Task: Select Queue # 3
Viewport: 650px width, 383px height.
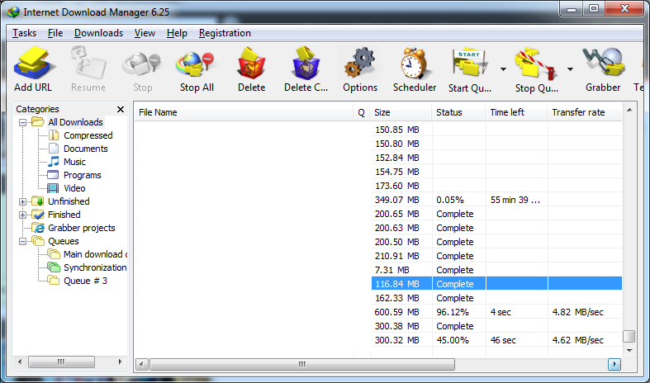Action: [x=85, y=281]
